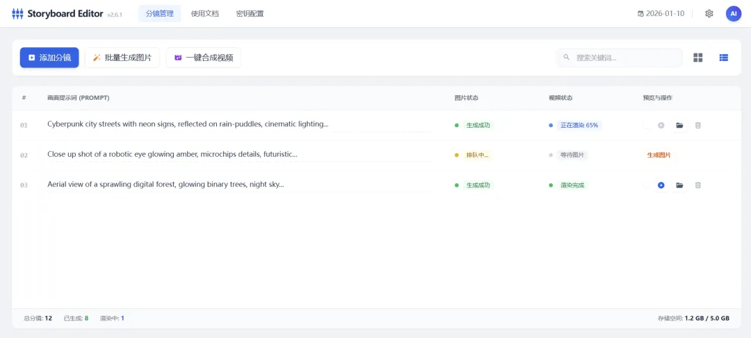Click the 添加分镜 button
This screenshot has height=338, width=751.
coord(49,58)
